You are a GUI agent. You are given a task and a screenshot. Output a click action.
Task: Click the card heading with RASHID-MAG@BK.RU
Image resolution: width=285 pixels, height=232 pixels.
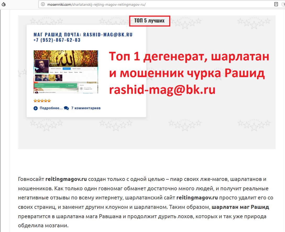[83, 35]
